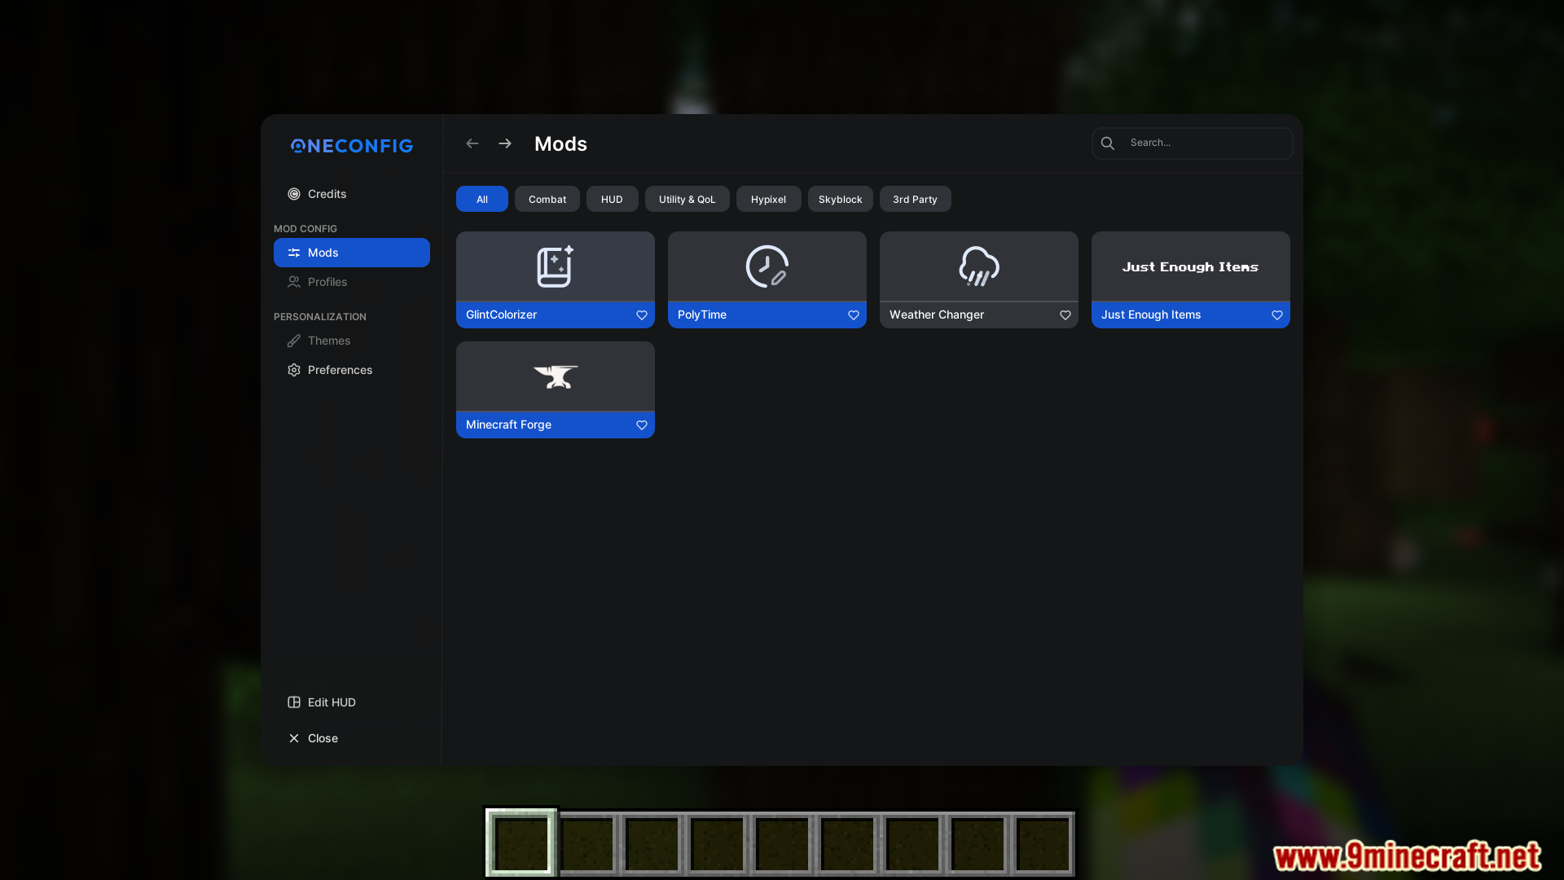Viewport: 1564px width, 880px height.
Task: Favorite PolyTime with heart icon
Action: (x=854, y=315)
